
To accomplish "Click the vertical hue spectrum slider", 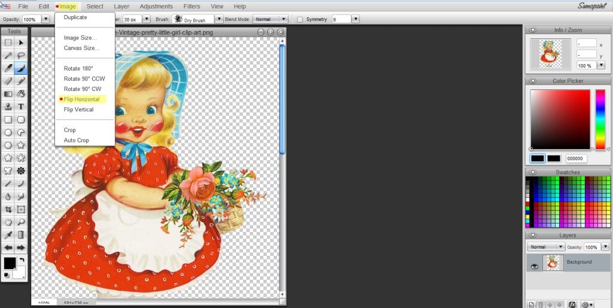I will tap(600, 119).
